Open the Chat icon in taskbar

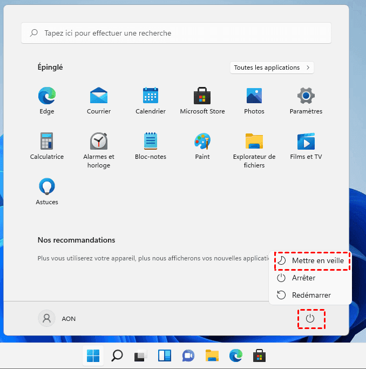188,355
